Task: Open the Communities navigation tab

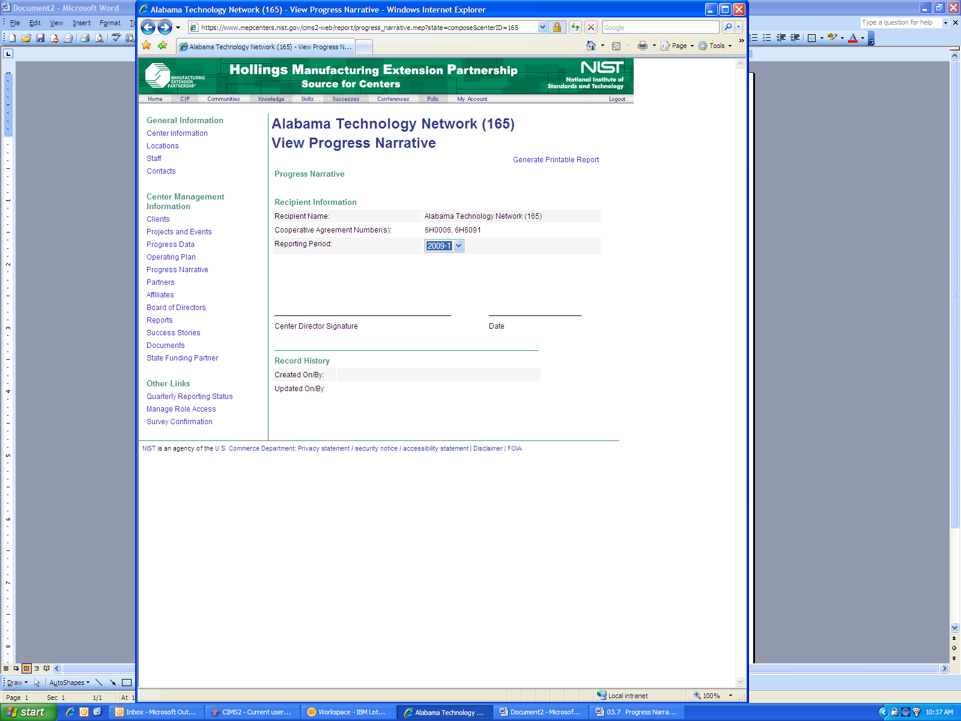Action: (223, 99)
